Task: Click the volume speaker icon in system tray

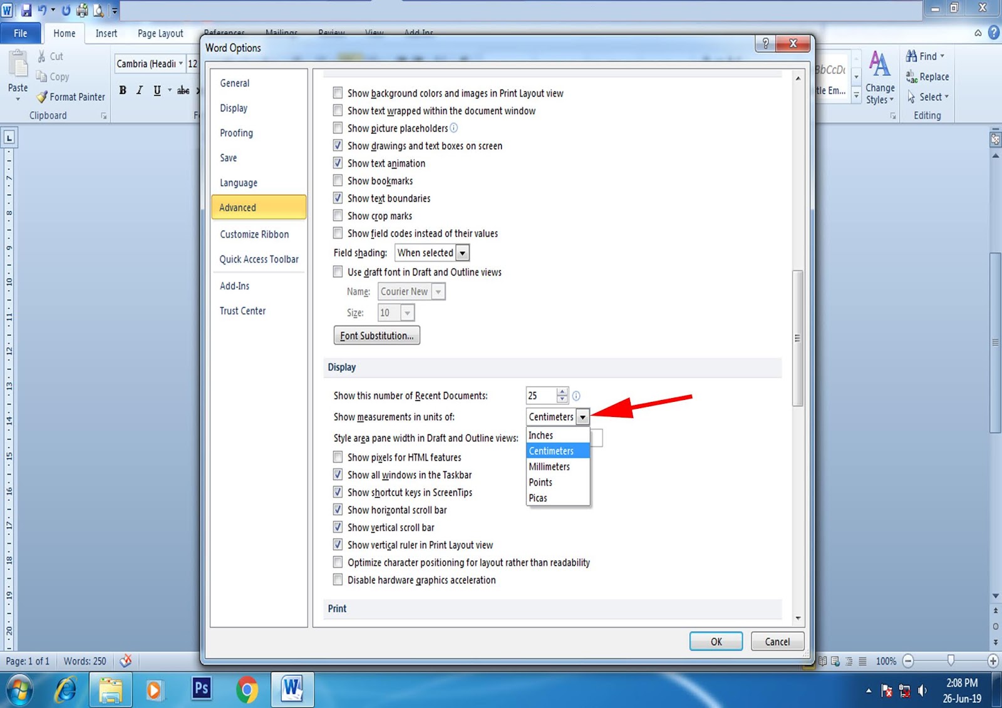Action: point(922,690)
